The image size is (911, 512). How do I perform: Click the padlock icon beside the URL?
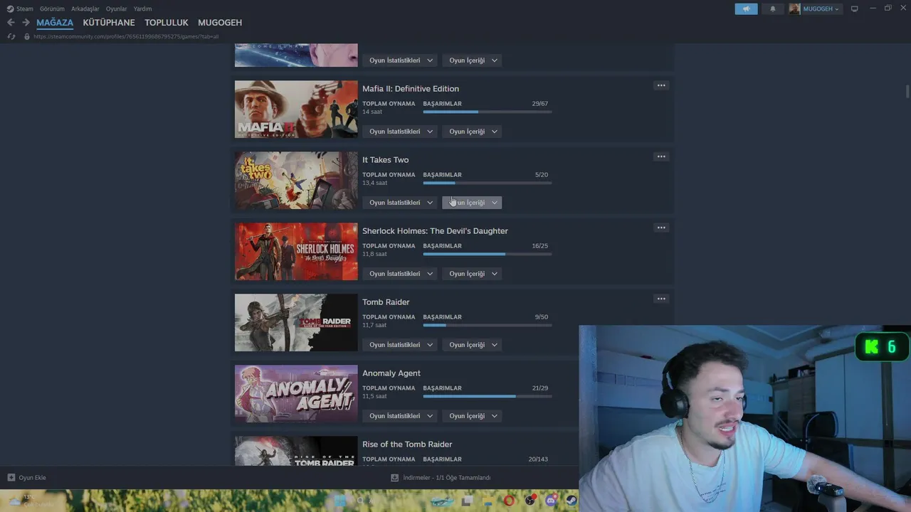(27, 36)
